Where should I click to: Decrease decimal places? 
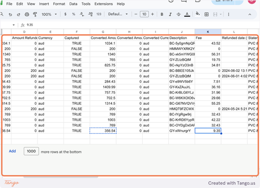click(82, 14)
